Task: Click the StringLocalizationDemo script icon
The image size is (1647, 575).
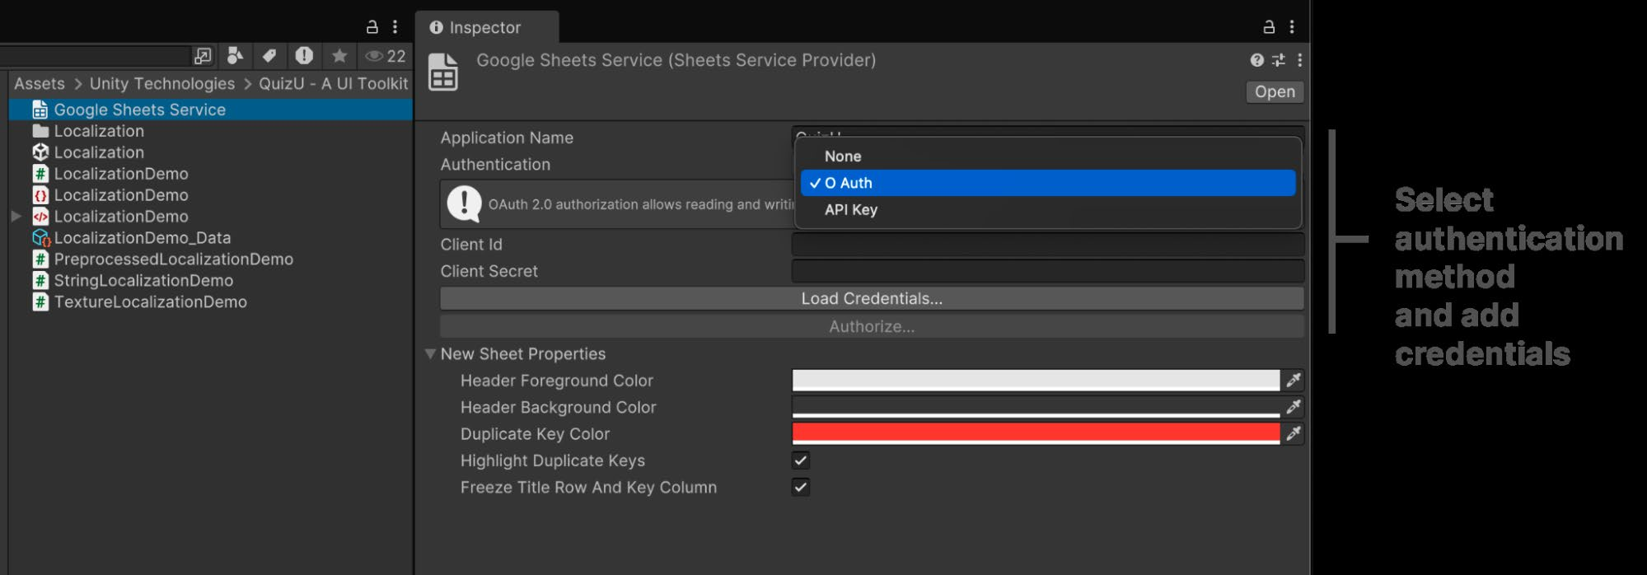Action: (x=40, y=281)
